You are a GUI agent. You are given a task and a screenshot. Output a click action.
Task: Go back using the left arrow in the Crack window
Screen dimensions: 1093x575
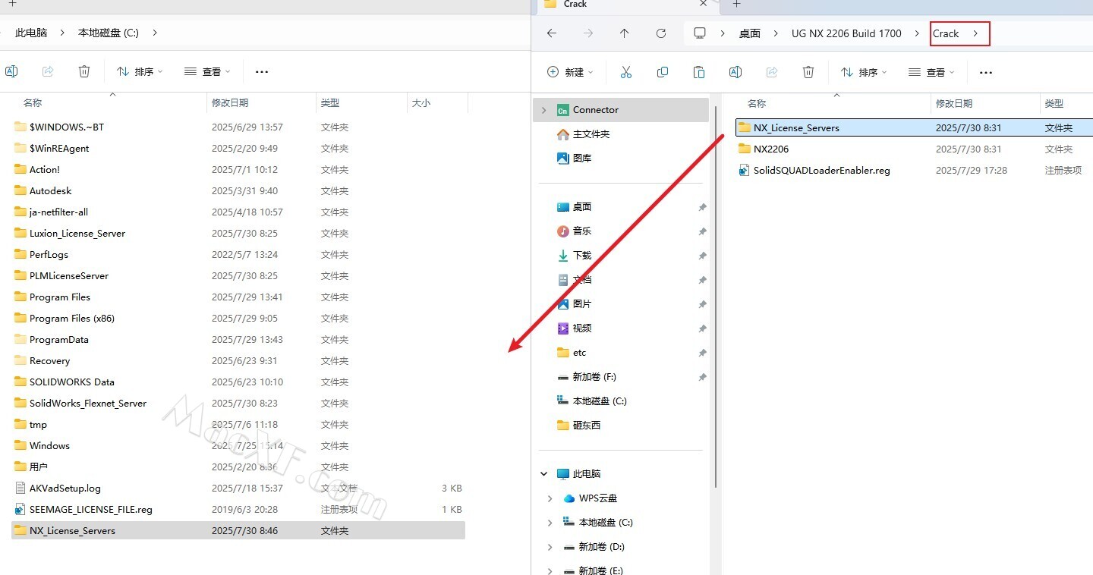[x=552, y=33]
